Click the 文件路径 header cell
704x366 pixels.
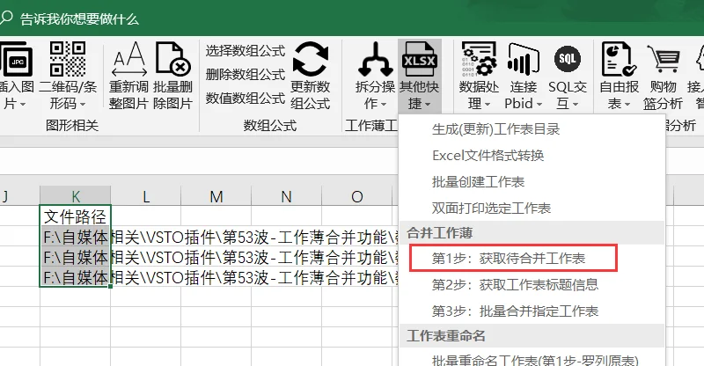point(75,216)
